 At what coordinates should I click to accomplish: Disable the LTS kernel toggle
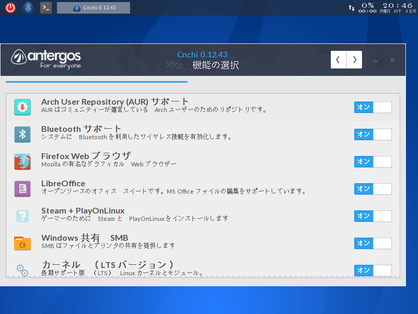coord(373,271)
